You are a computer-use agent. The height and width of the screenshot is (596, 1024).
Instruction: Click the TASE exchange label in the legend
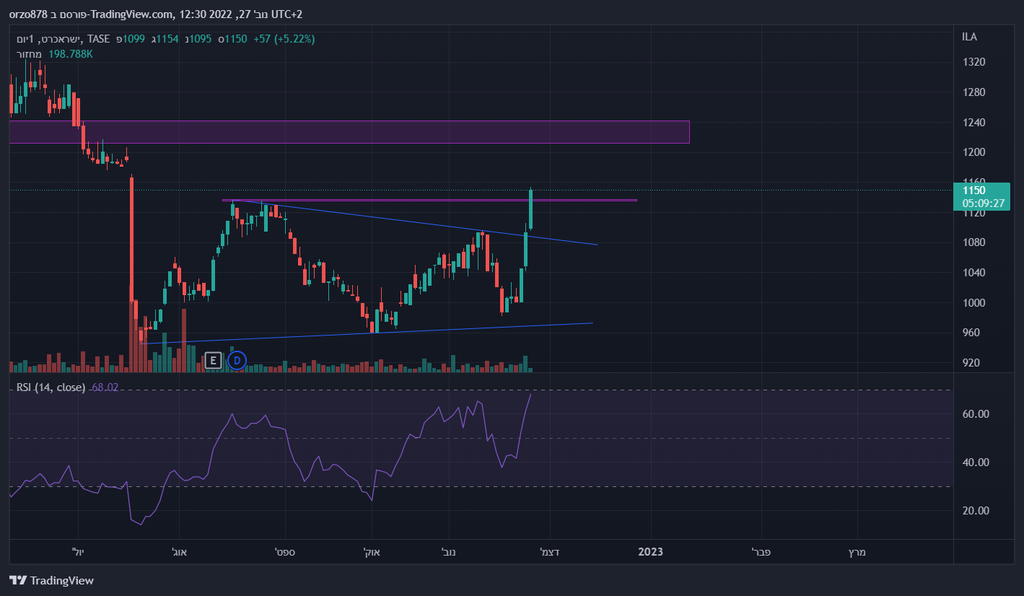click(97, 39)
